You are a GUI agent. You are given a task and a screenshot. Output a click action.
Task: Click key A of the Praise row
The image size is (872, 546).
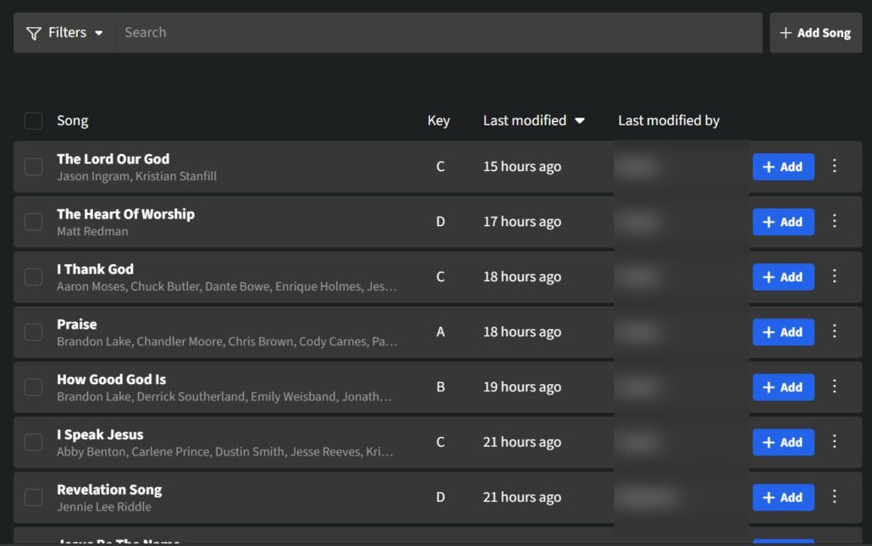[440, 332]
